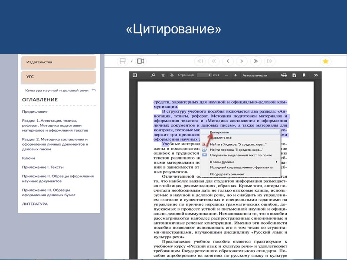347x260 pixels.
Task: Select Выделить всё in the context menu
Action: 240,137
